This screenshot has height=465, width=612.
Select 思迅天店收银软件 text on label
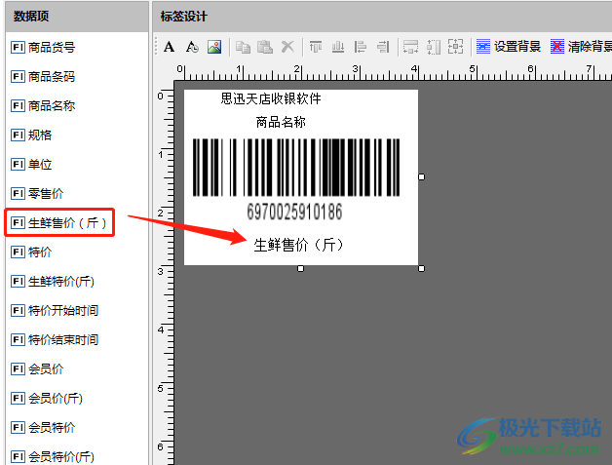click(271, 98)
